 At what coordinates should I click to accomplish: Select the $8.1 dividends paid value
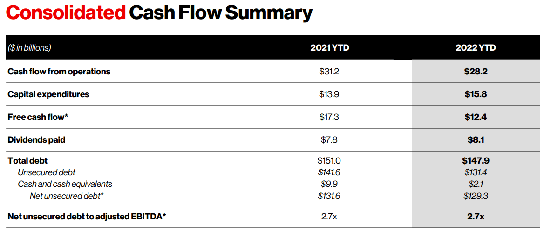coord(476,140)
